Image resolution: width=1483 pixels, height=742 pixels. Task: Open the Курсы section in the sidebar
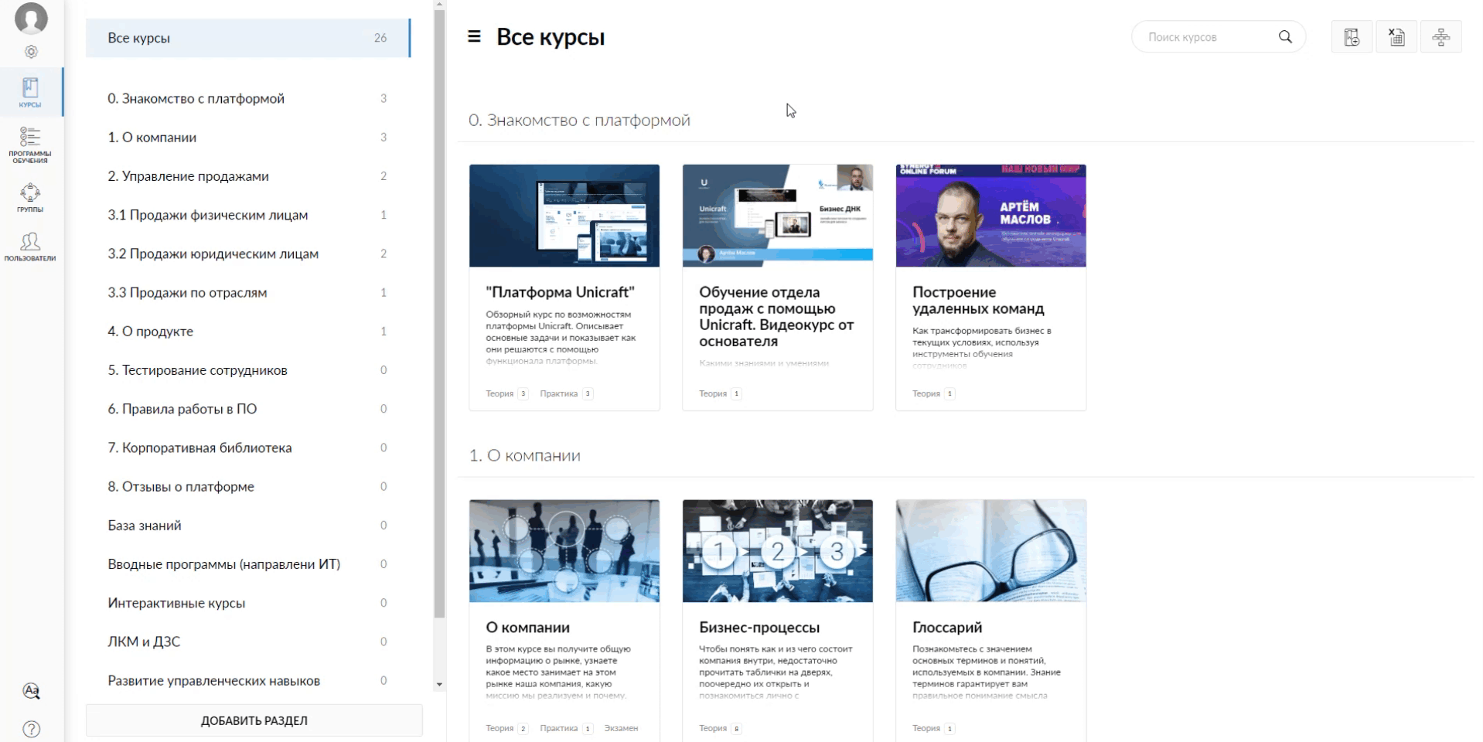(x=30, y=93)
